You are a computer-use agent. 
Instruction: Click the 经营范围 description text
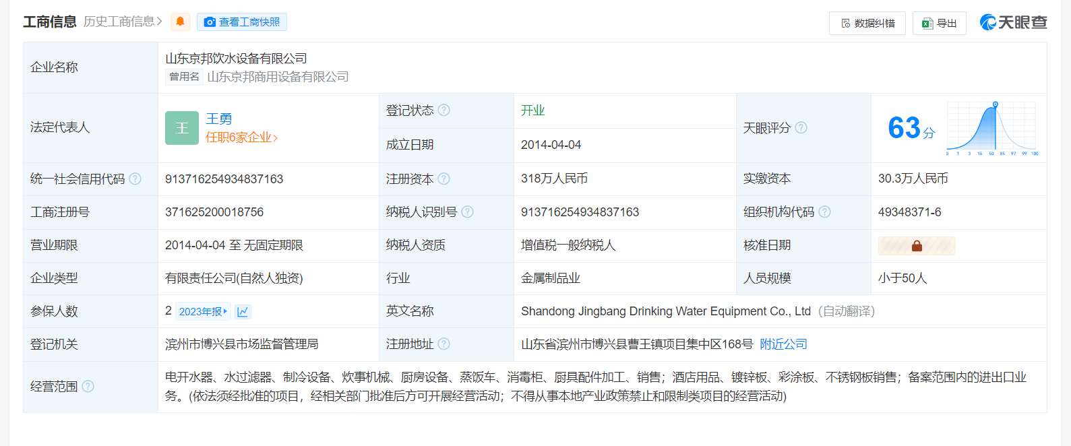(596, 387)
